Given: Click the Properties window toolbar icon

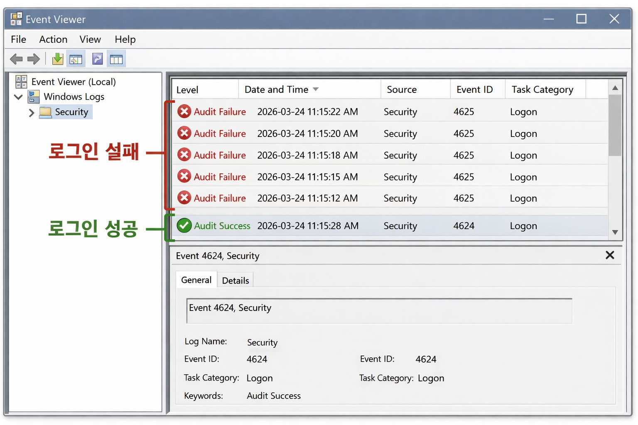Looking at the screenshot, I should (76, 59).
